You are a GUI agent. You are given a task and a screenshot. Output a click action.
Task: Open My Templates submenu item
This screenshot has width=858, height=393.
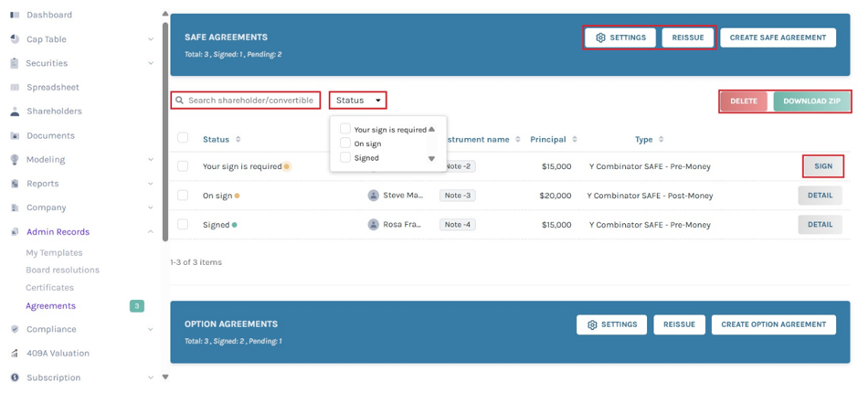[x=54, y=253]
